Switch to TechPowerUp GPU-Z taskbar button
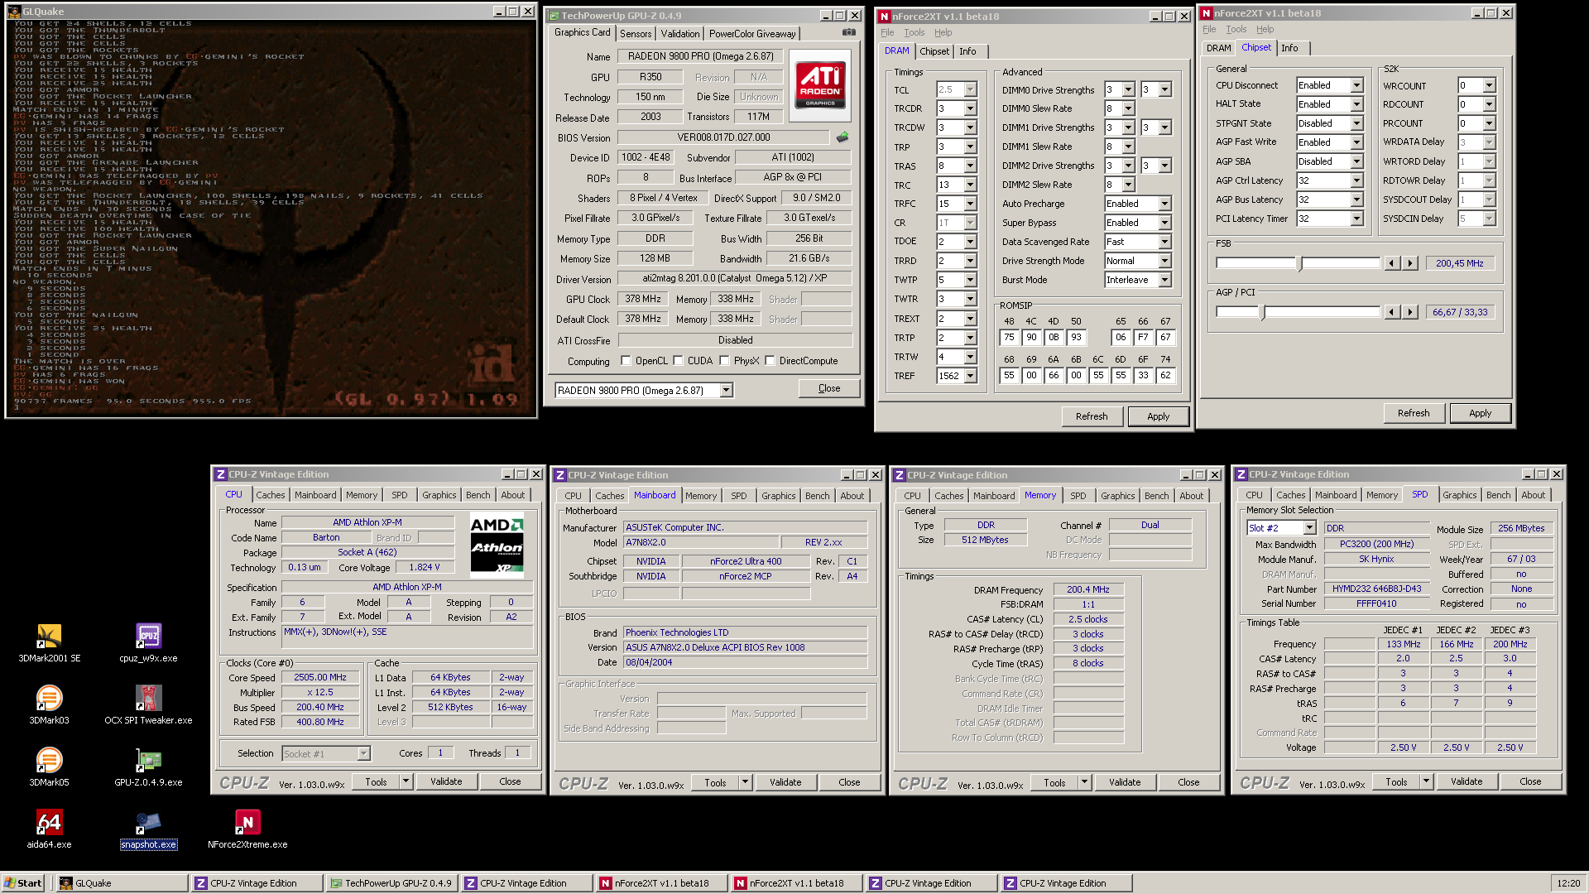Image resolution: width=1589 pixels, height=894 pixels. tap(391, 883)
